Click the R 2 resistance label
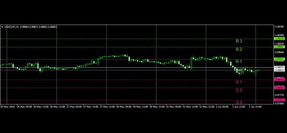Viewport: 287px width, 133px height. (239, 49)
